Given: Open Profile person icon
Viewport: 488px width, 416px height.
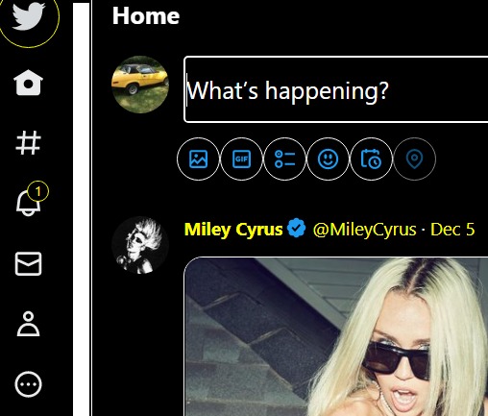Looking at the screenshot, I should [x=28, y=324].
